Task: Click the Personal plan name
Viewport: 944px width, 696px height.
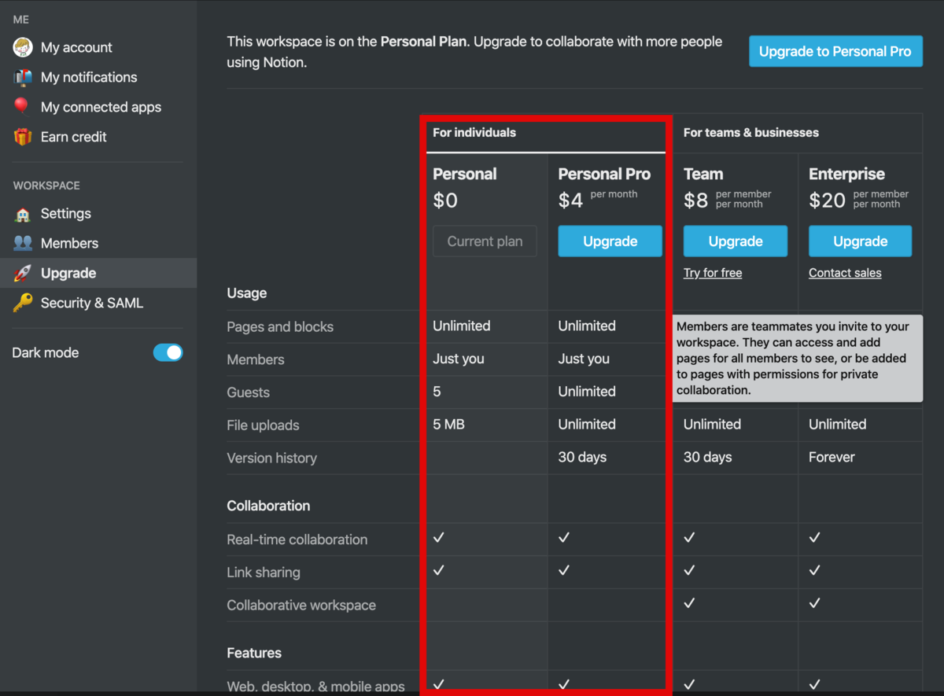Action: (465, 174)
